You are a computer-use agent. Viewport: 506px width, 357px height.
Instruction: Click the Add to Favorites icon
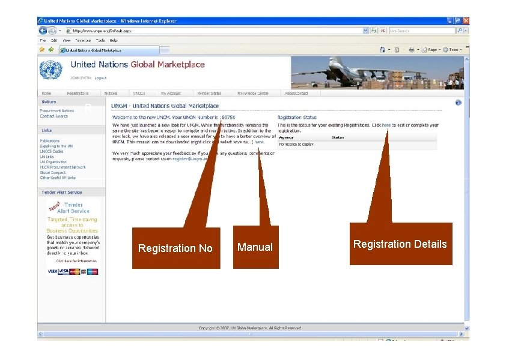(51, 50)
